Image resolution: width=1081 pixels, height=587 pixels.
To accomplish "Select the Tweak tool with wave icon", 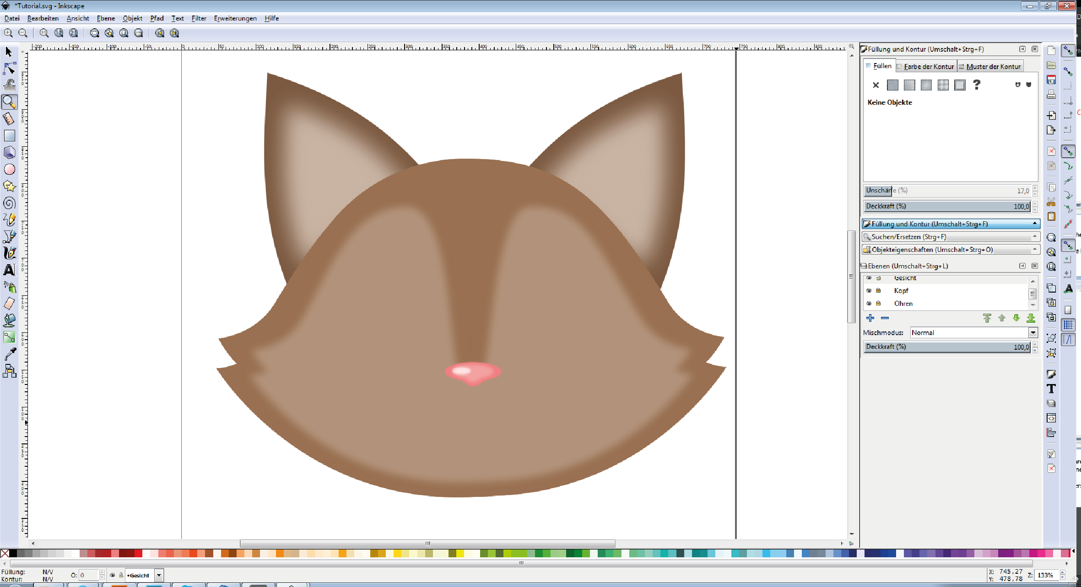I will [x=9, y=85].
